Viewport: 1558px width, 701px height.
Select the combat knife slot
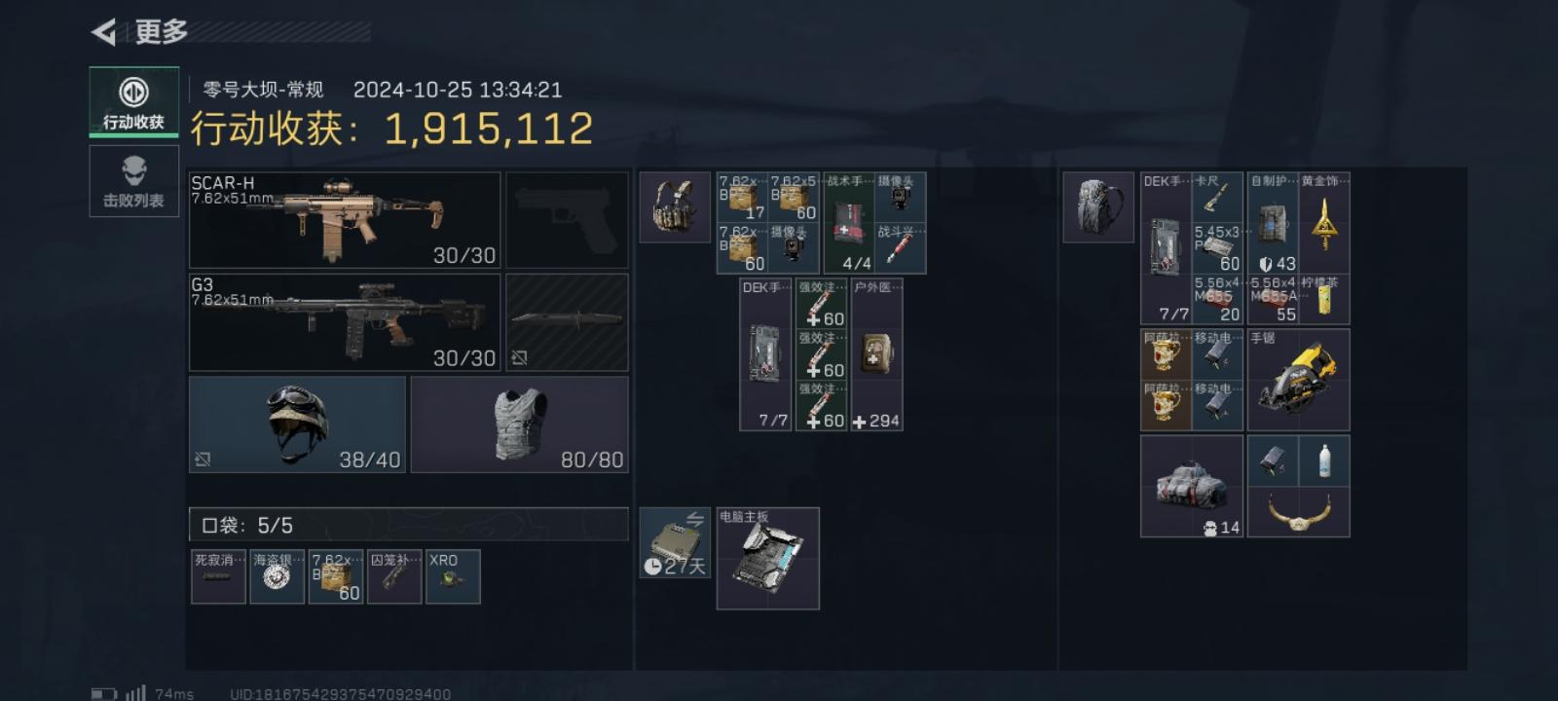[567, 322]
